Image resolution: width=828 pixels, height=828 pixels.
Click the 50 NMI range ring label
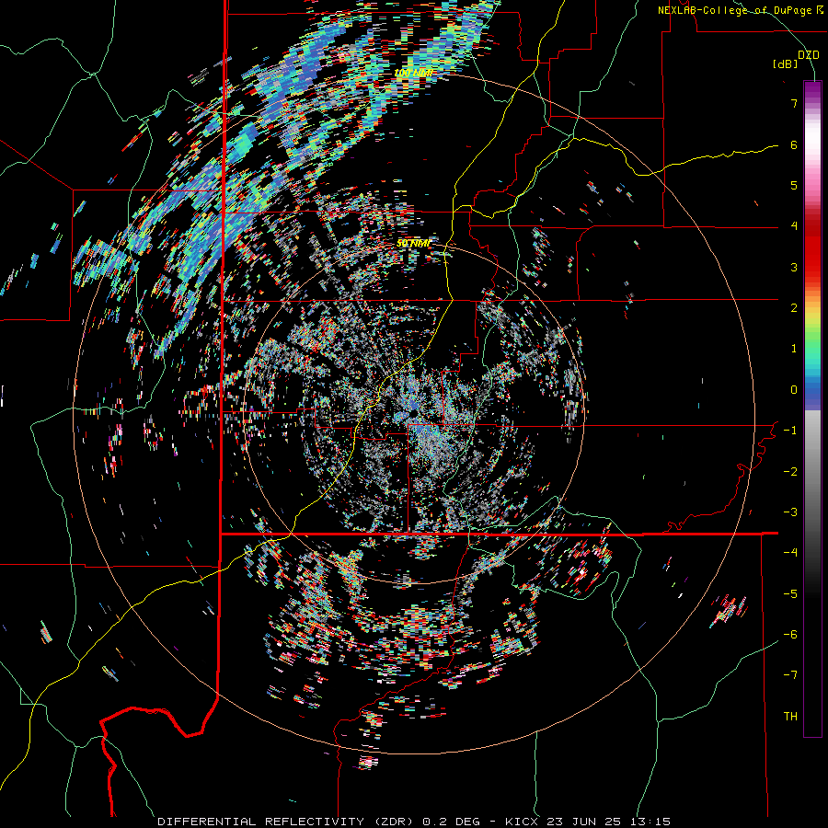413,244
